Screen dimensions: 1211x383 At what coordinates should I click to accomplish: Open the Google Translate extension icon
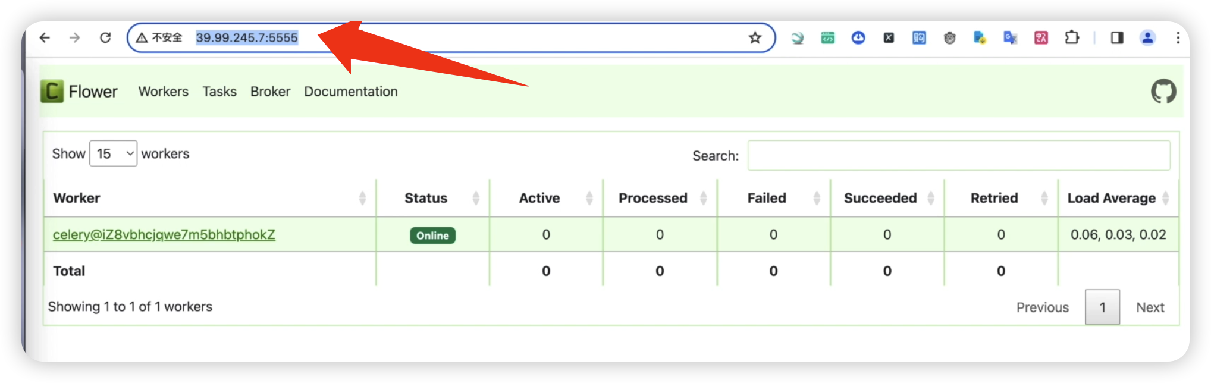pos(1010,38)
